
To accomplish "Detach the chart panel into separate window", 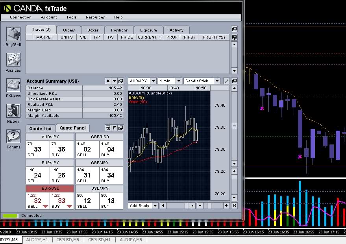I will click(x=235, y=81).
